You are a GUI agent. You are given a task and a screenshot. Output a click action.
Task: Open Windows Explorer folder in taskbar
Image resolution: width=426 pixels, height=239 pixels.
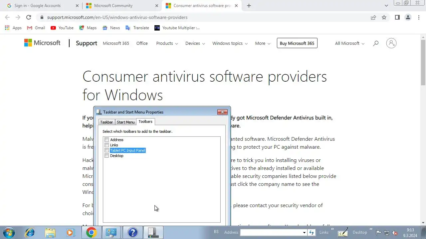50,232
